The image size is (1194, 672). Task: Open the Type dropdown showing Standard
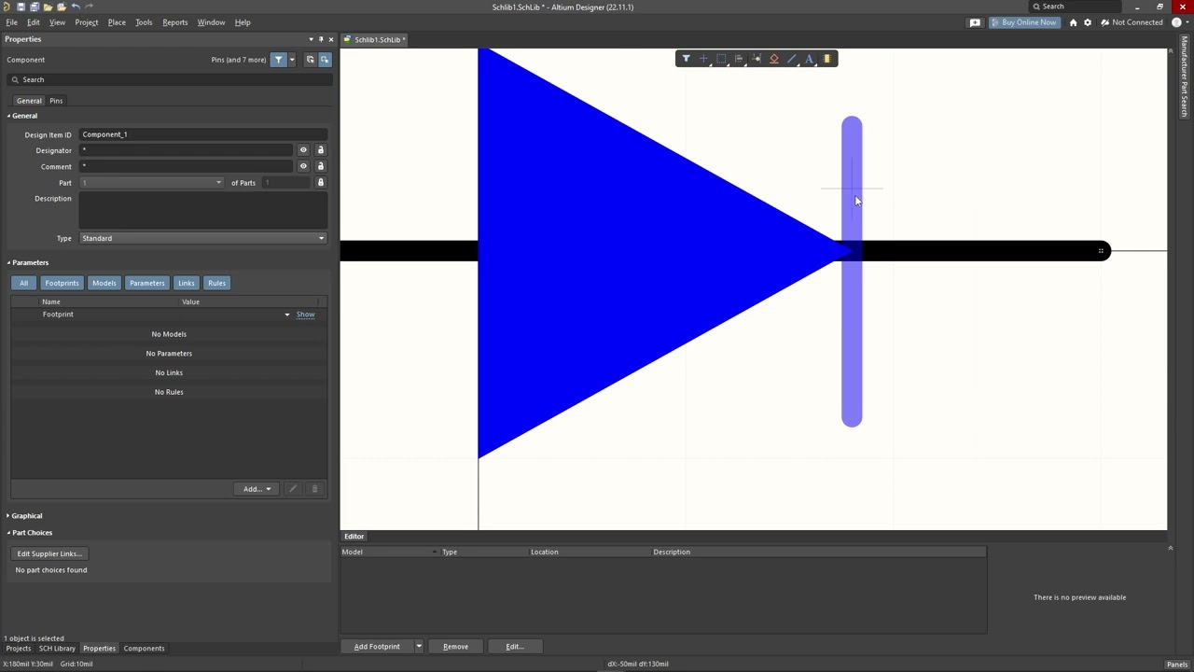coord(203,238)
